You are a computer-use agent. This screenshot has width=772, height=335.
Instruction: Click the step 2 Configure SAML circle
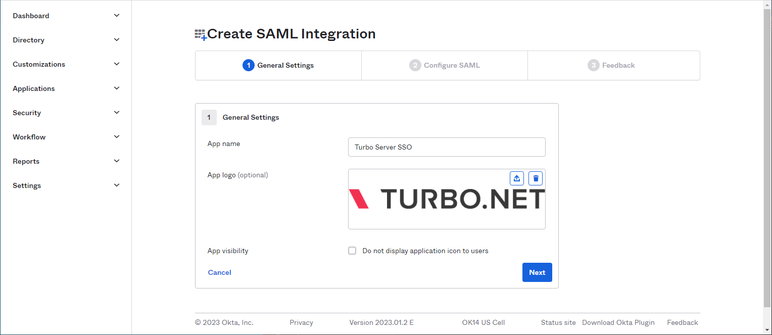tap(415, 65)
